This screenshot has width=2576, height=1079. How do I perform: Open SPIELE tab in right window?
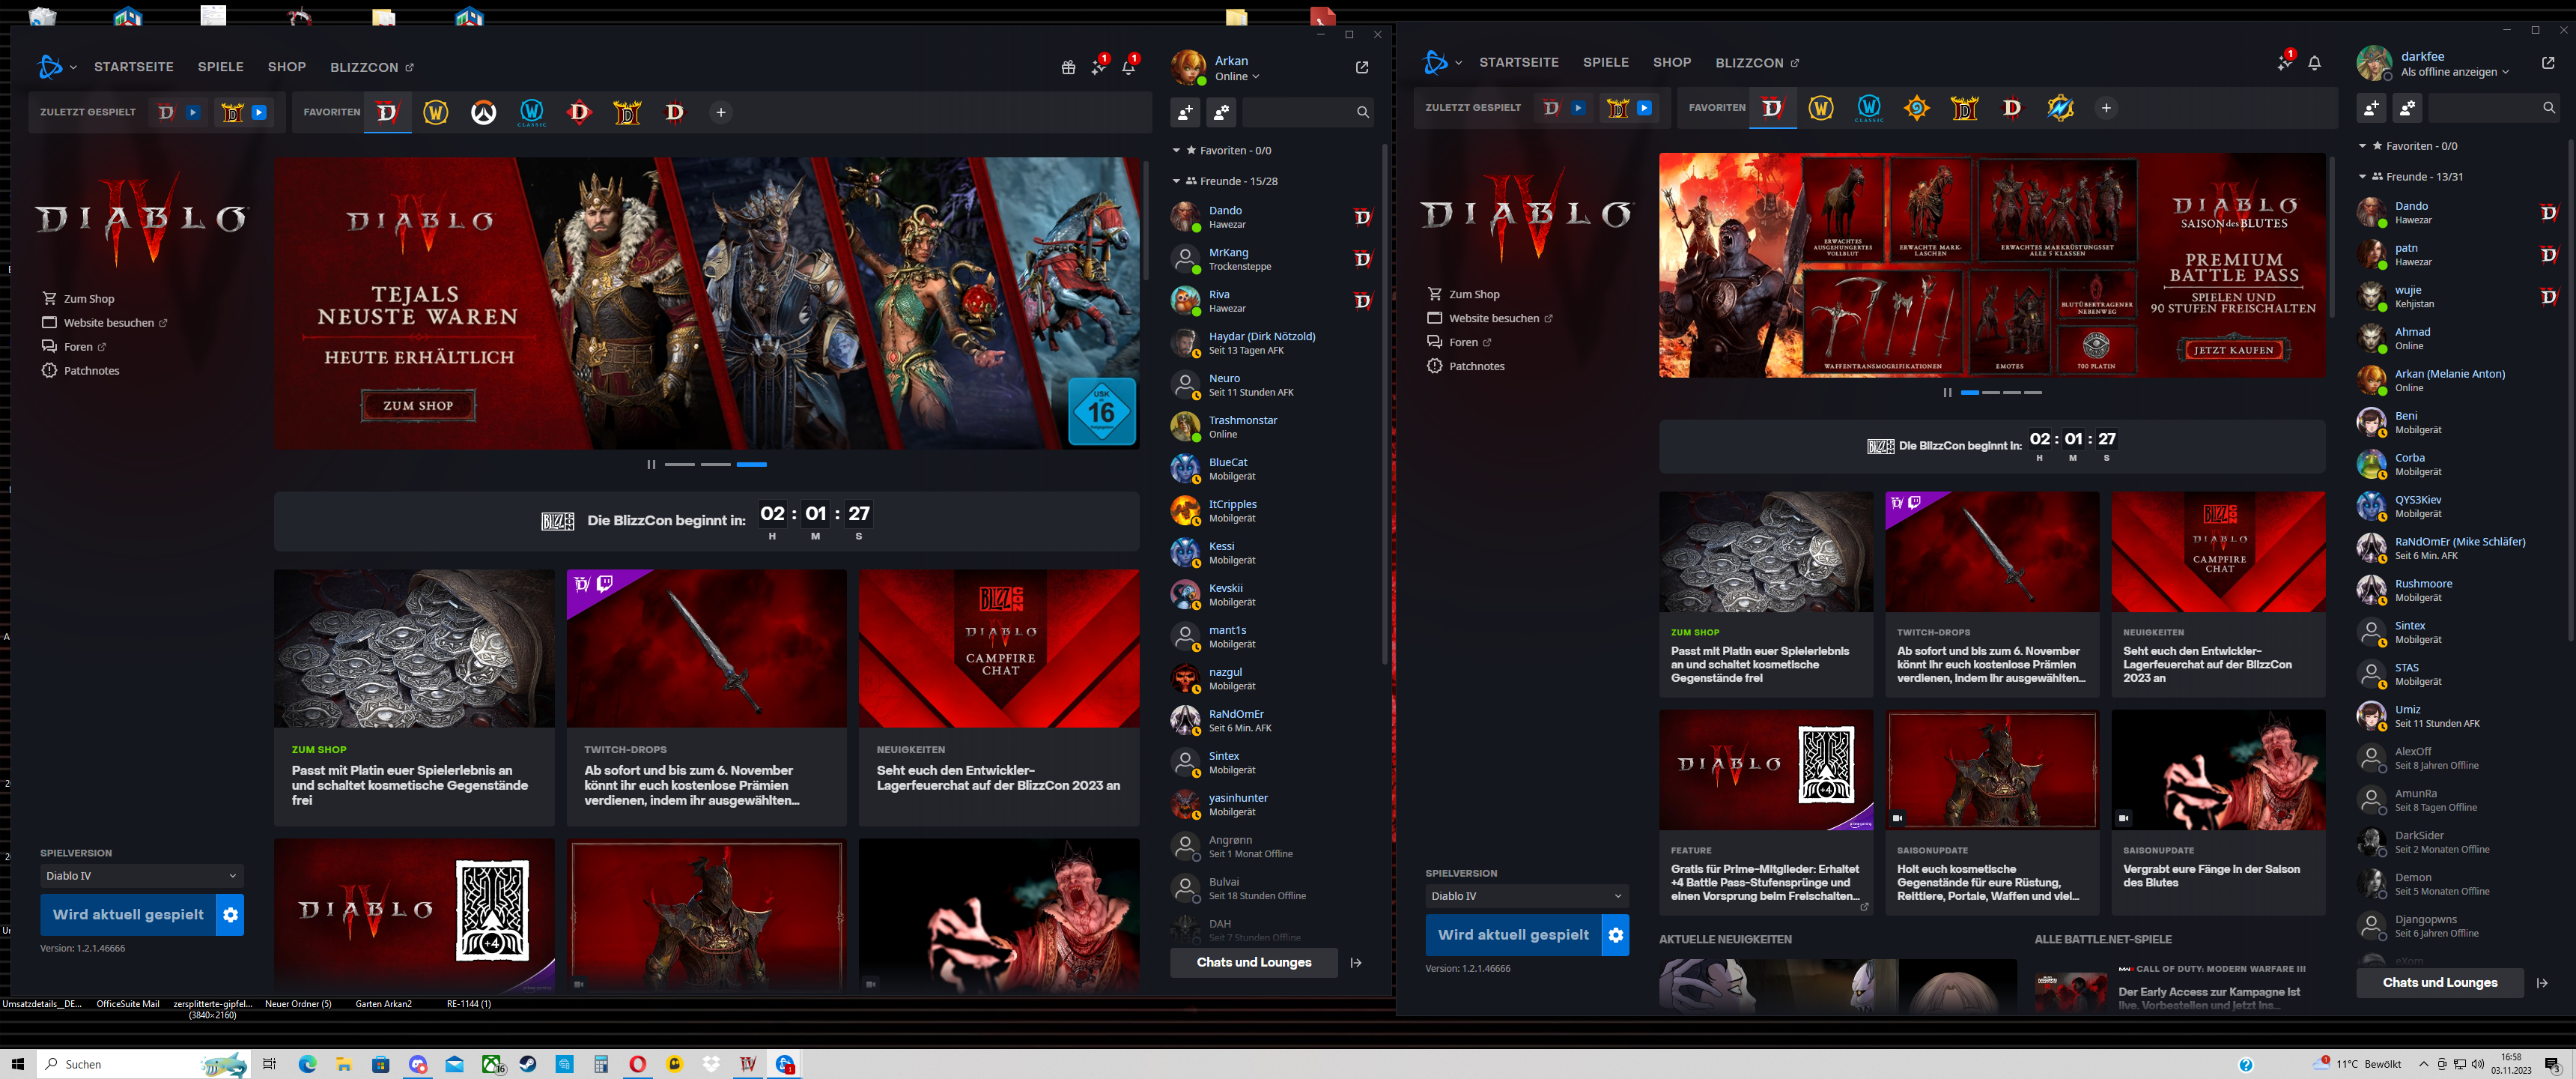click(1605, 62)
